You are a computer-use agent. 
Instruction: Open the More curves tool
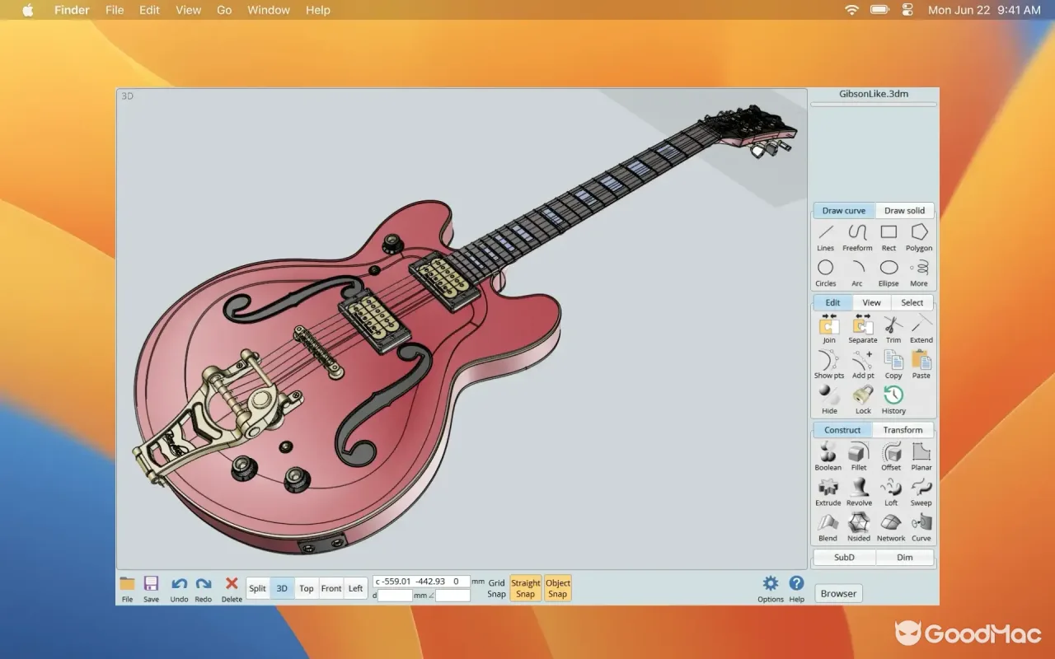[919, 273]
